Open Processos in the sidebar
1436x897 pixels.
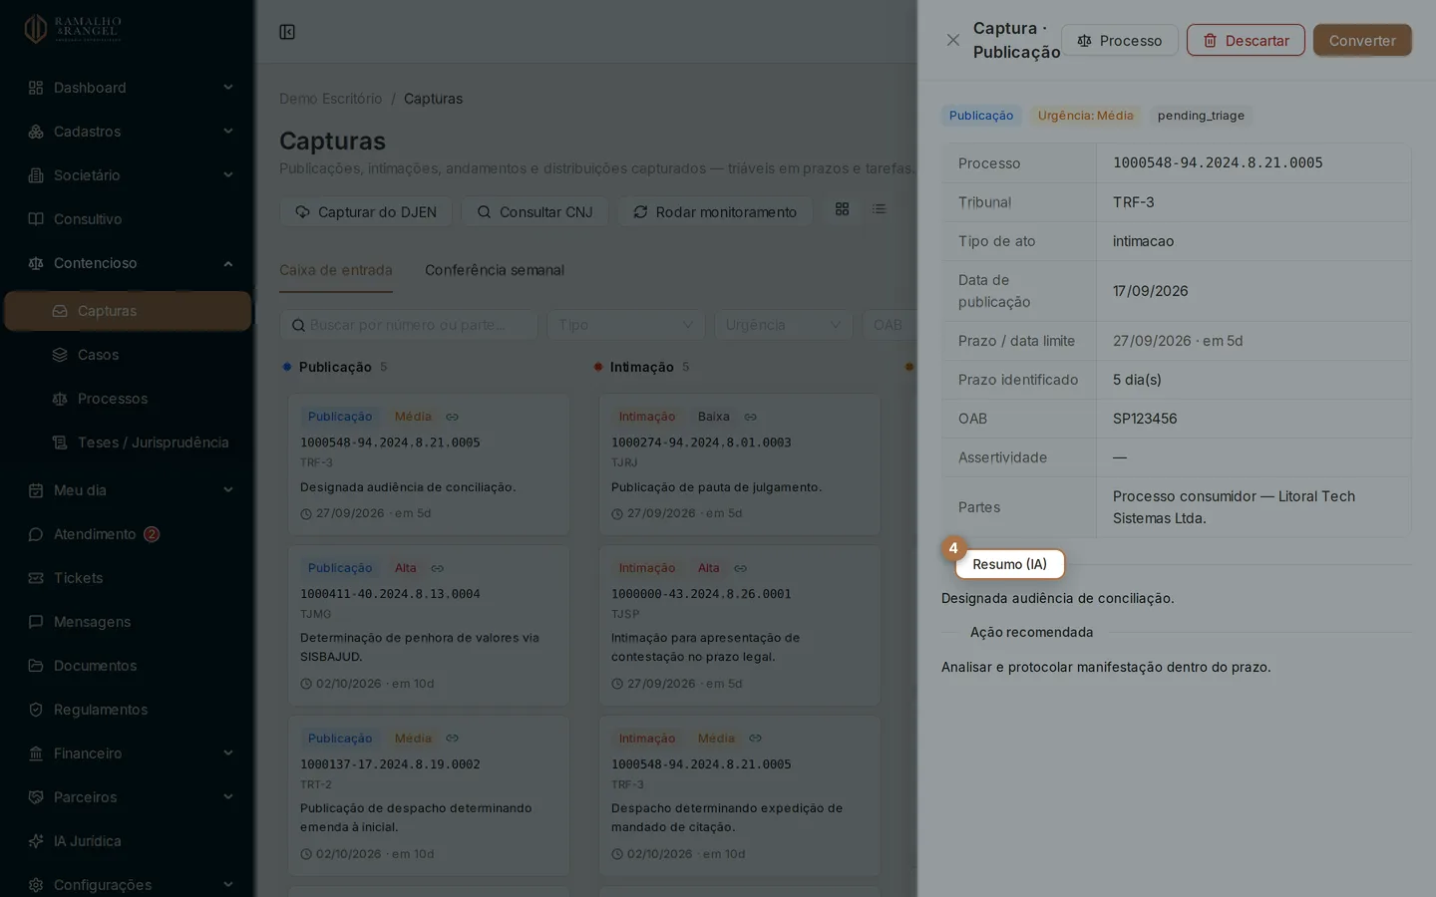(x=128, y=399)
